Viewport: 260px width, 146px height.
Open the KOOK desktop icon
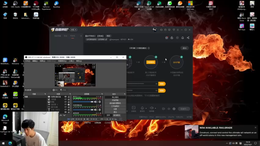(15, 95)
